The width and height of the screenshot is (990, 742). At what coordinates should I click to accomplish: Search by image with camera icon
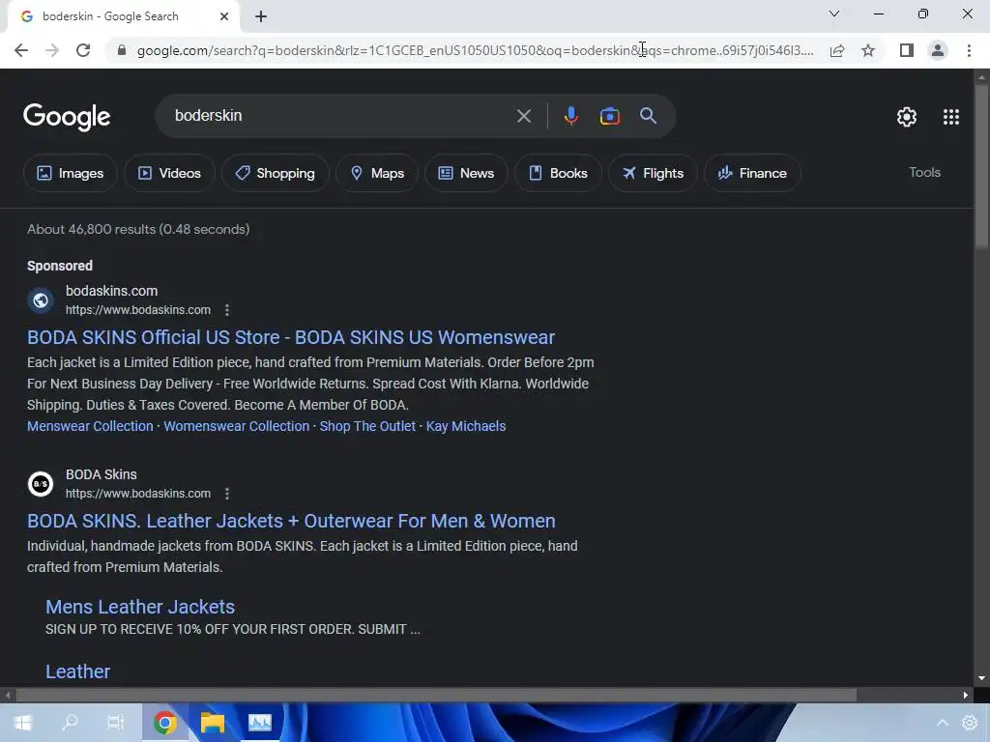[609, 116]
